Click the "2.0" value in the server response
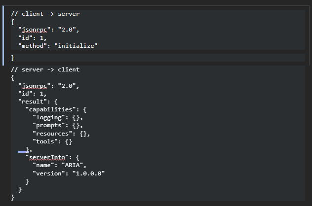 tap(67, 86)
